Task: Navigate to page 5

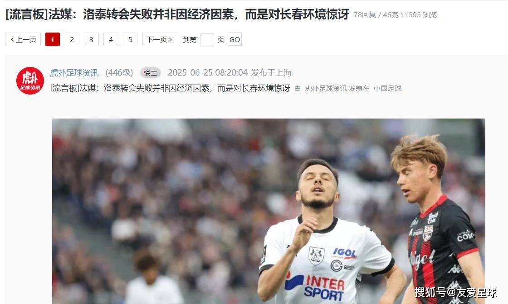Action: [130, 39]
